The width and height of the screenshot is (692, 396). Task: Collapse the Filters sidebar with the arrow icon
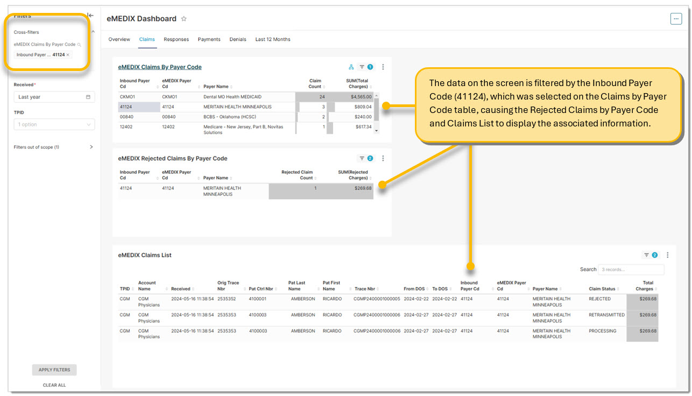click(x=90, y=16)
